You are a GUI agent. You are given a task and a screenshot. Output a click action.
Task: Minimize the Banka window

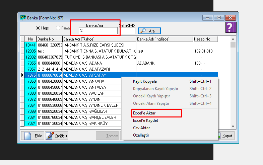tap(207, 18)
